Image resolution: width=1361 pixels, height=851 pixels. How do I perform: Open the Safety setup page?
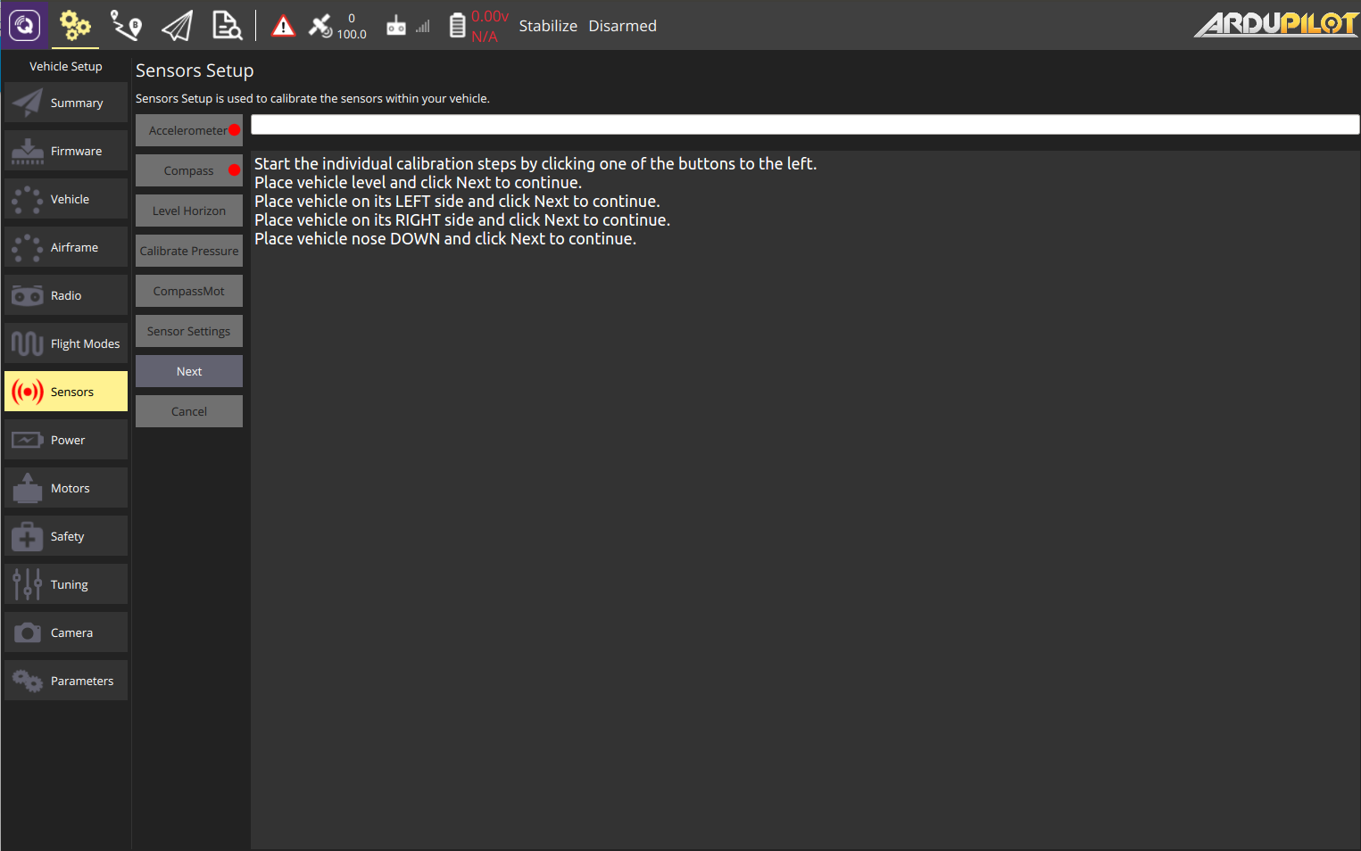coord(66,536)
